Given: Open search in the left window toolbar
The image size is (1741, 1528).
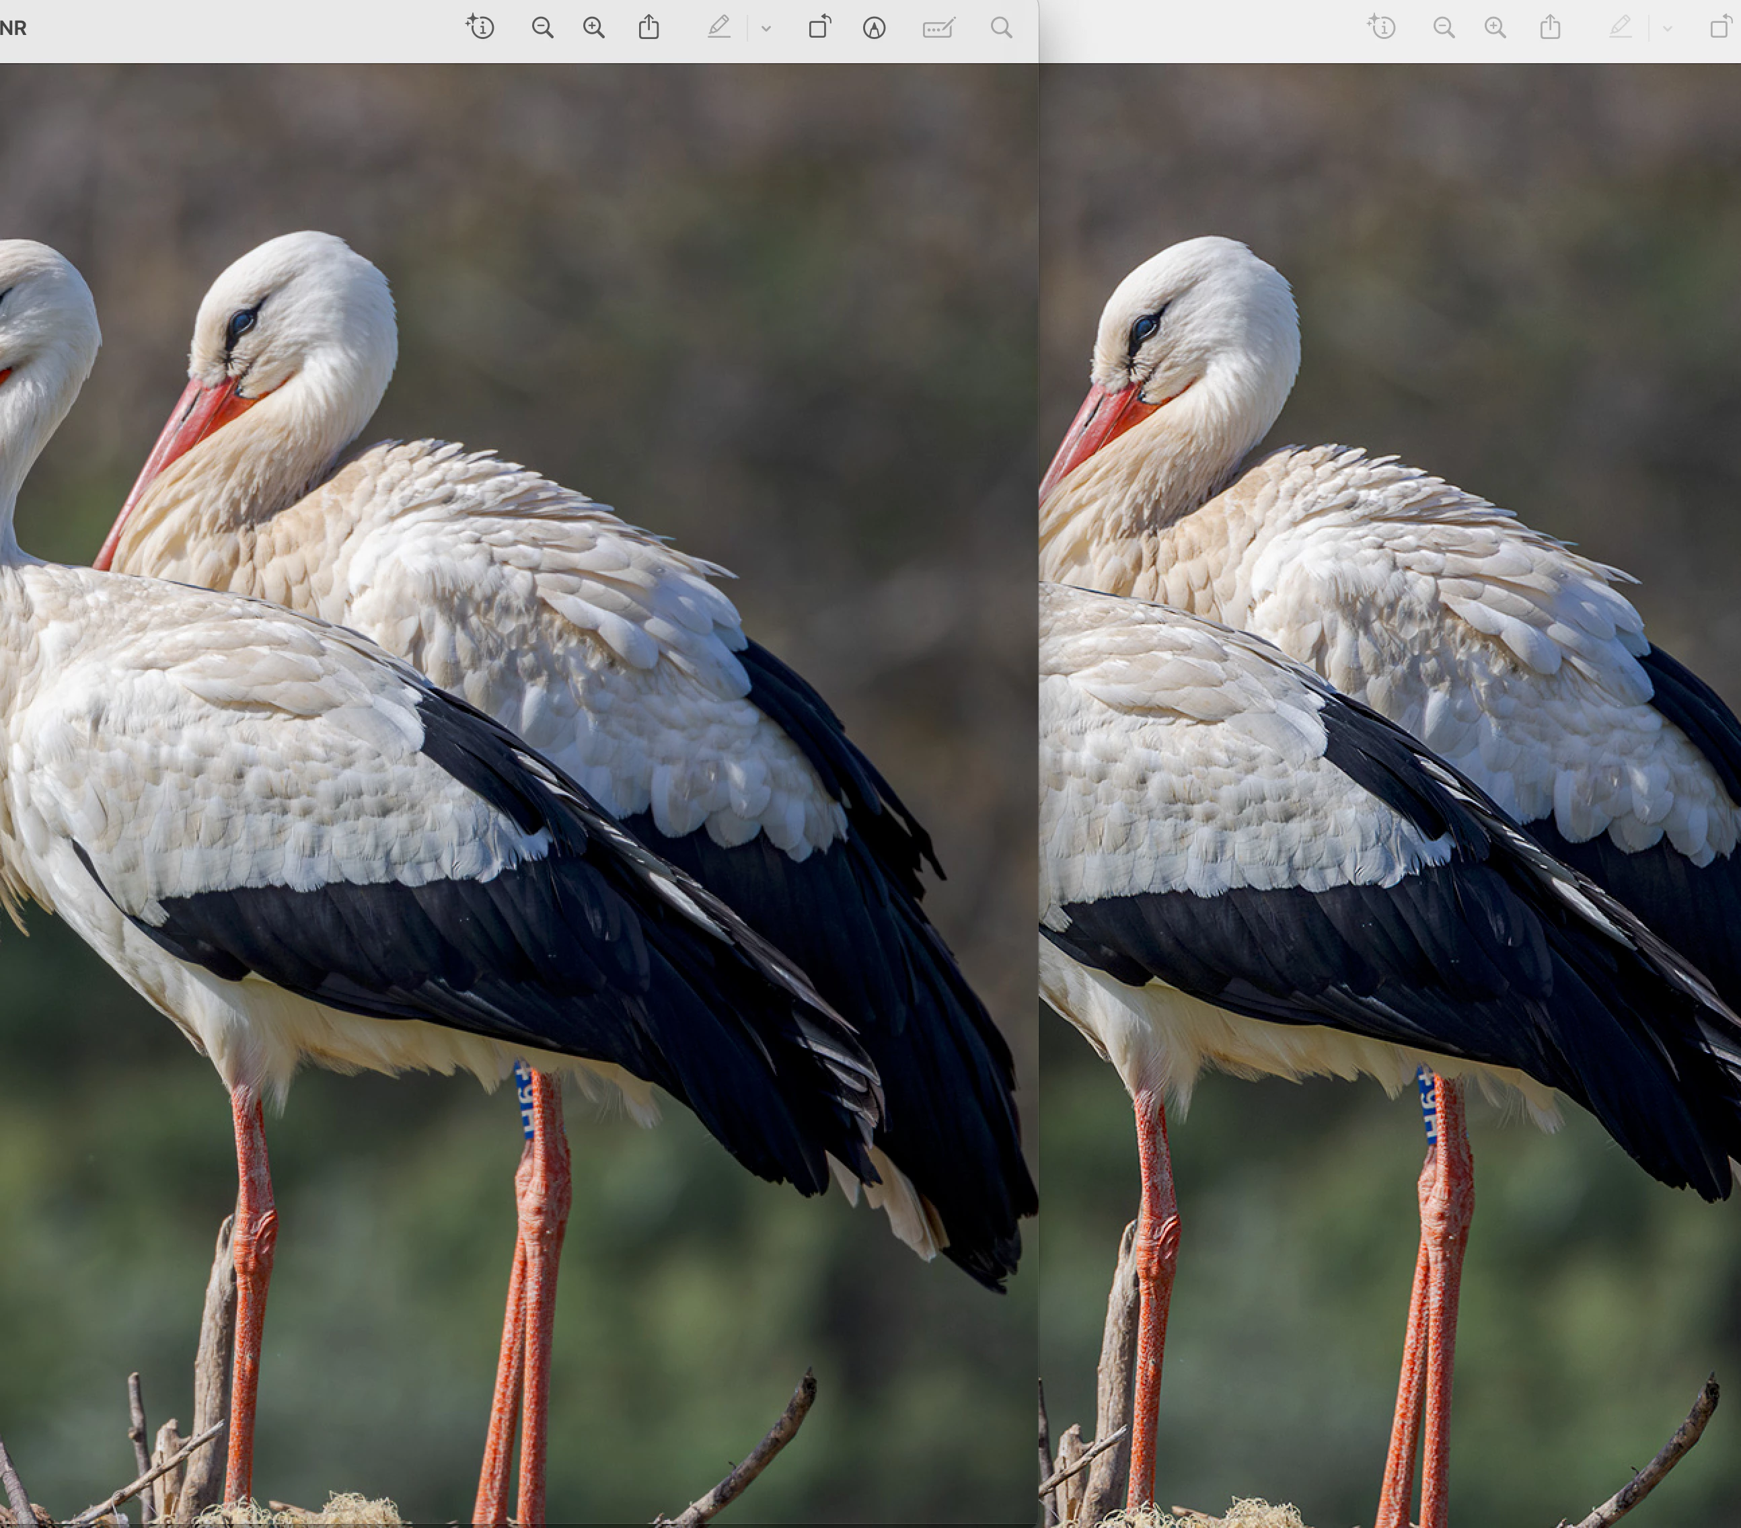Looking at the screenshot, I should coord(1002,28).
